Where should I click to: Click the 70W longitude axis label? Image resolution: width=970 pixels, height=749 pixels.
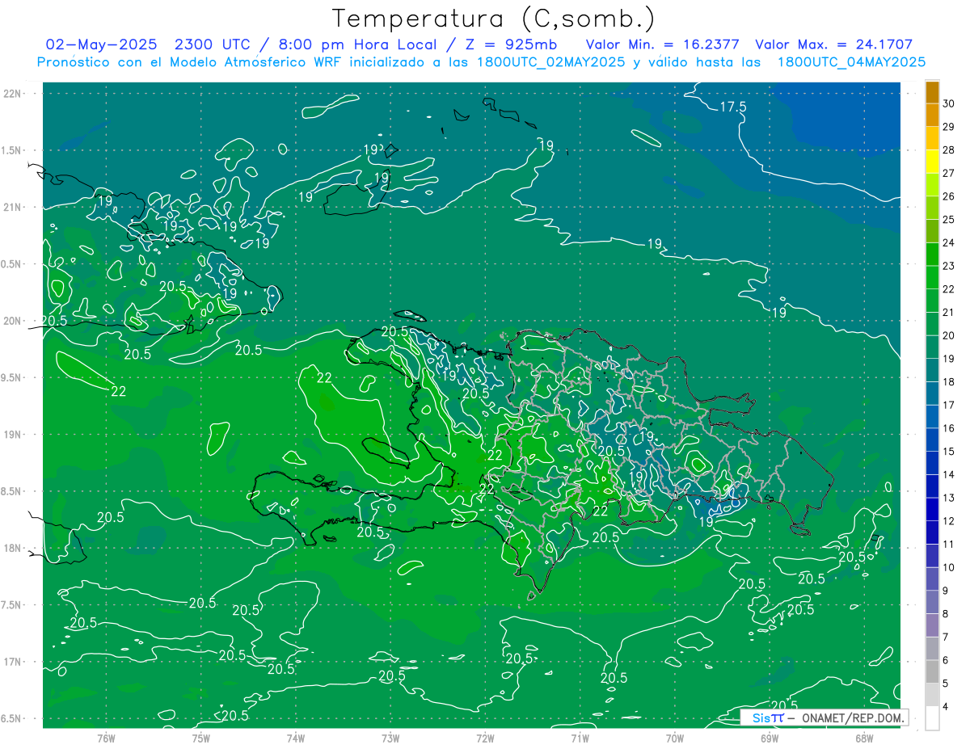click(x=674, y=738)
